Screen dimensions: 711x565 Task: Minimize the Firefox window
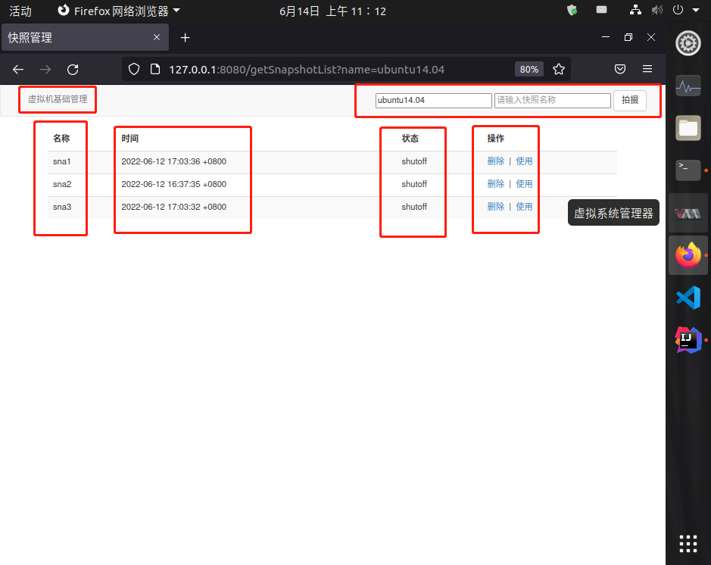605,37
